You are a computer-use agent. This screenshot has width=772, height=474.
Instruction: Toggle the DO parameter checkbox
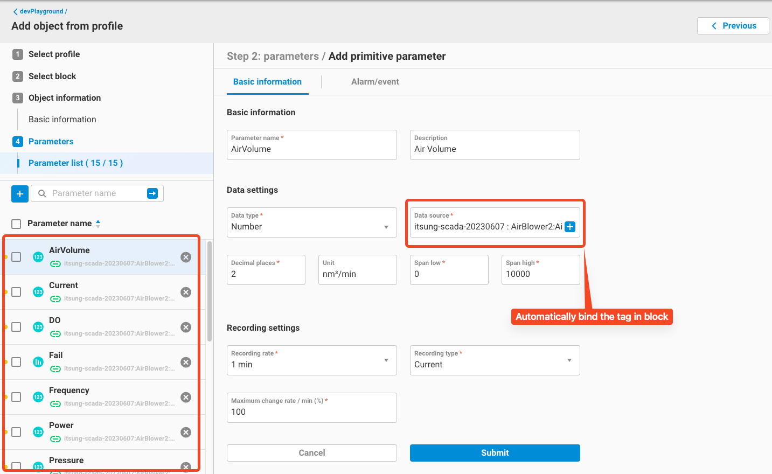(x=17, y=327)
